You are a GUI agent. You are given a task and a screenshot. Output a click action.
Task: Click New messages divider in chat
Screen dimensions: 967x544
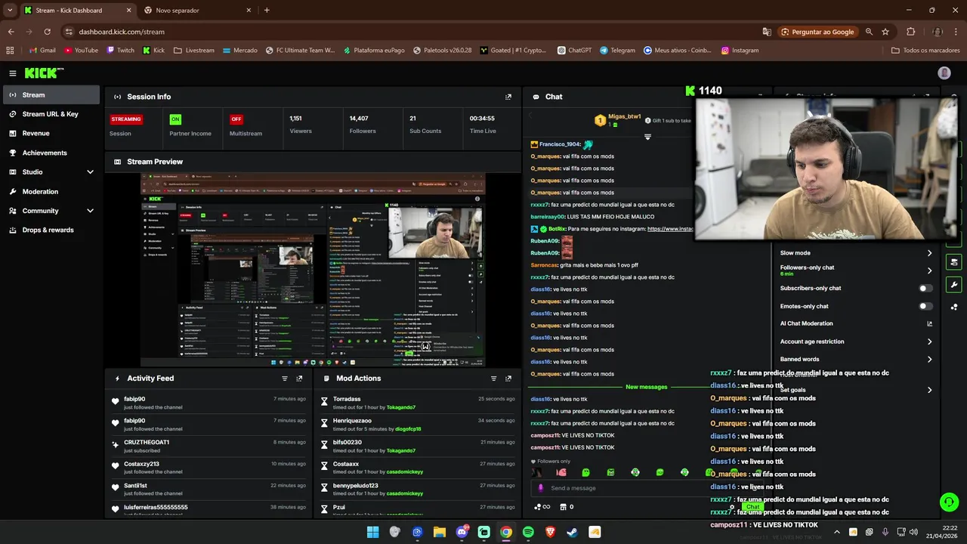[647, 387]
